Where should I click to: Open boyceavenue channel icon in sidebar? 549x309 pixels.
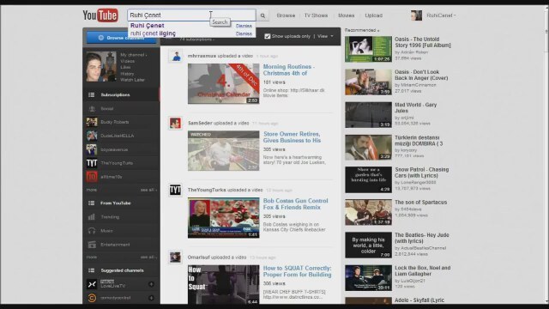(92, 149)
